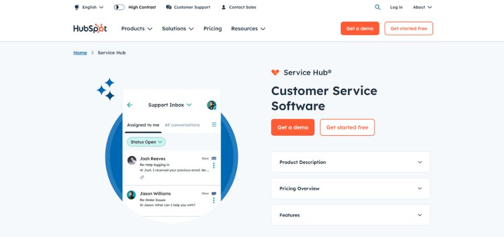The width and height of the screenshot is (504, 237).
Task: Click Get a demo in the header
Action: pos(360,28)
